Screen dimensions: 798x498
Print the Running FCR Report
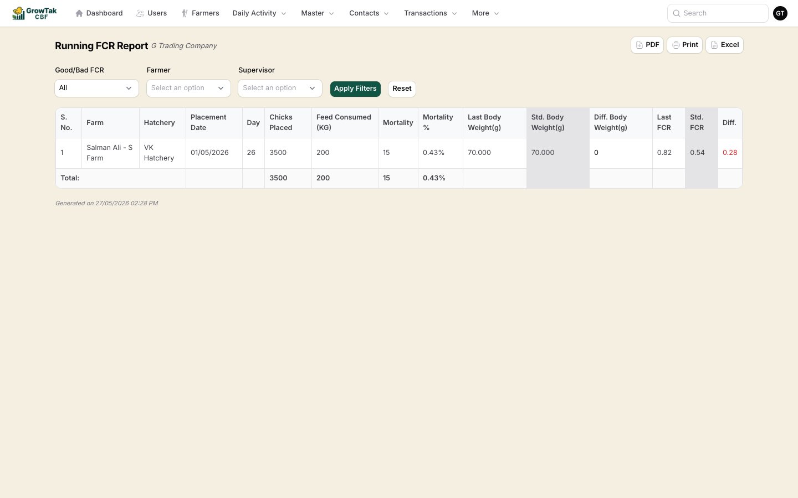[684, 45]
